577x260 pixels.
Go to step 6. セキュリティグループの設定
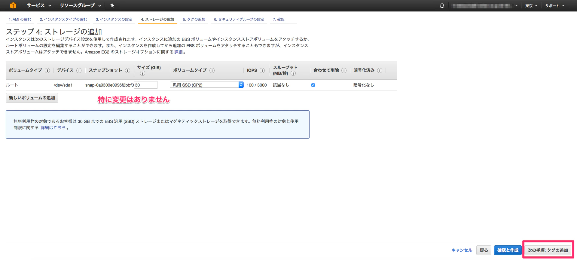(x=239, y=19)
